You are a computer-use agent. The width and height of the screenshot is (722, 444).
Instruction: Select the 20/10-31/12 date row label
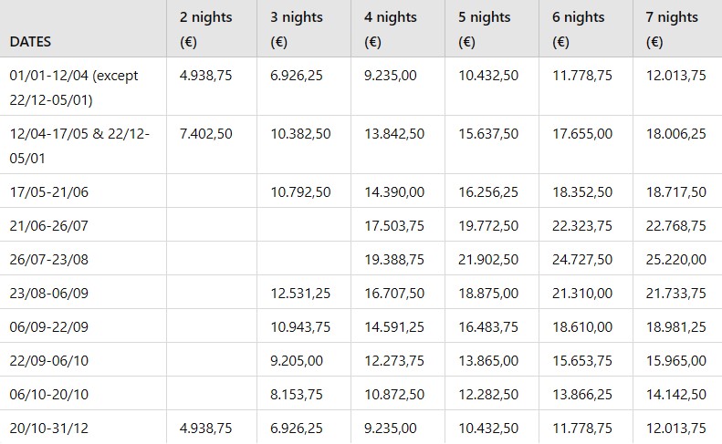(48, 428)
